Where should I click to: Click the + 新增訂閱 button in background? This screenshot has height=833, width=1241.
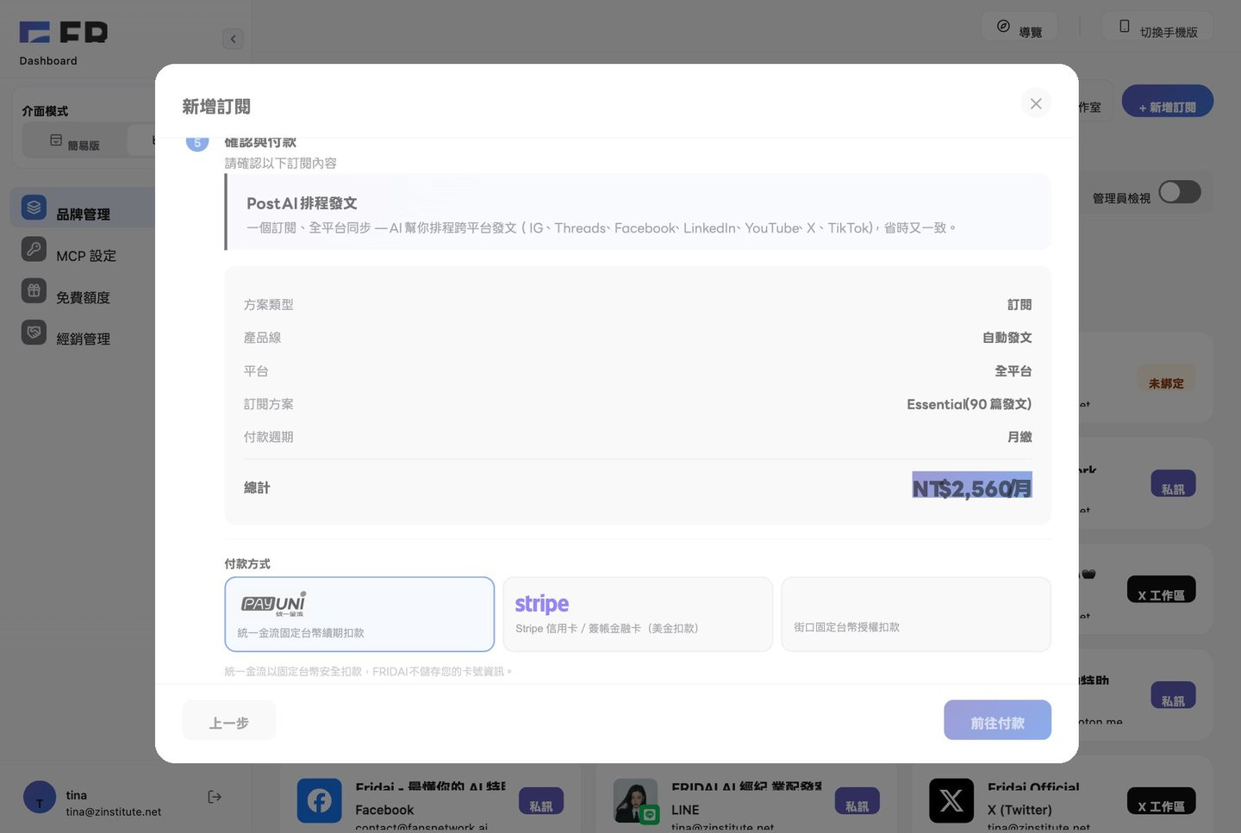tap(1168, 102)
